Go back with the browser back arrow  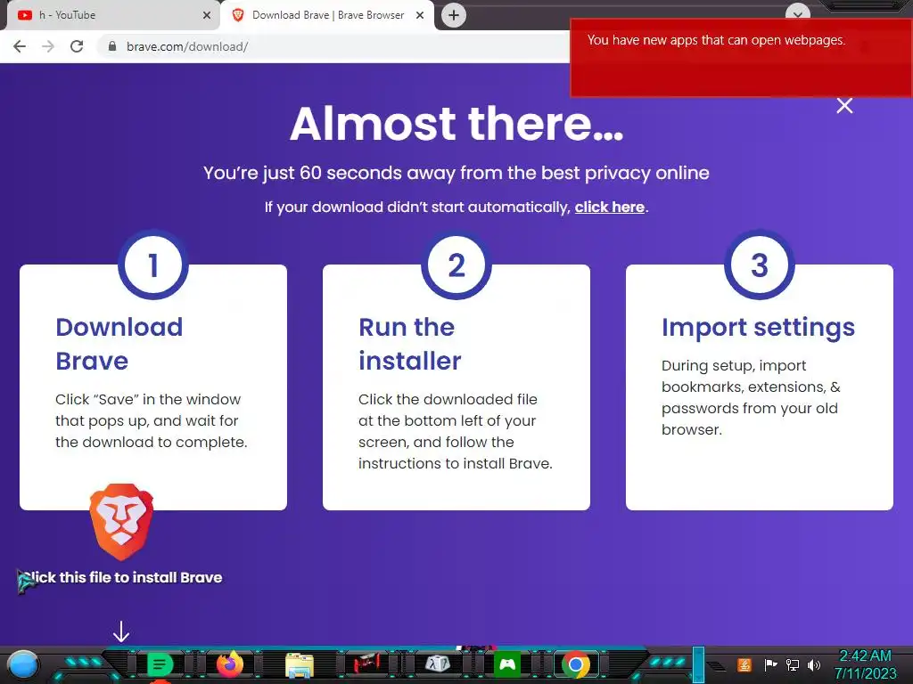click(x=20, y=46)
